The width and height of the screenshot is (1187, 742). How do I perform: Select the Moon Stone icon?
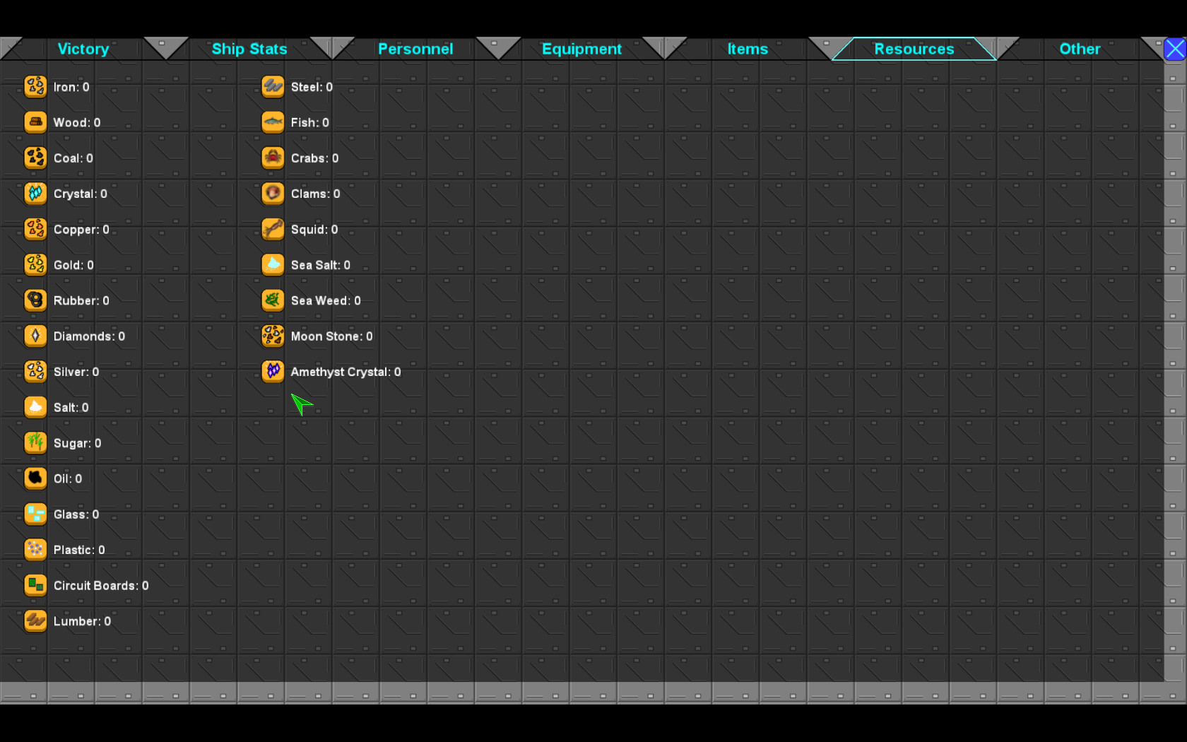(x=272, y=336)
